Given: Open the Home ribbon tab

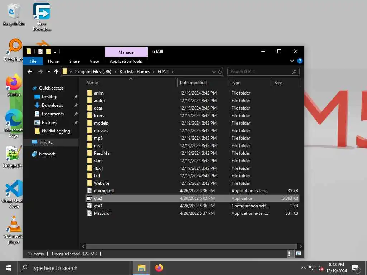Looking at the screenshot, I should click(x=53, y=61).
